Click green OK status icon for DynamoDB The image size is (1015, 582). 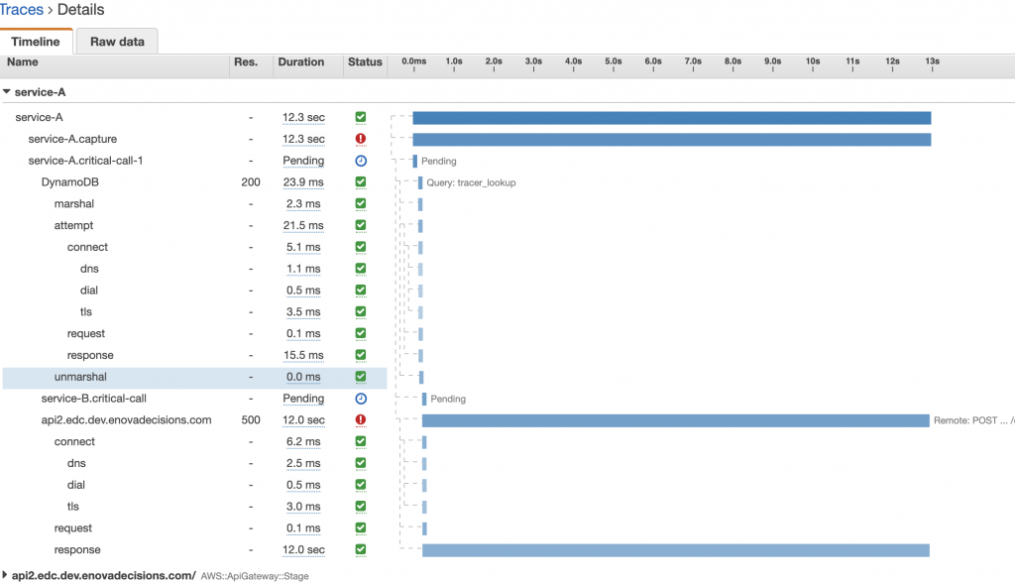tap(361, 182)
